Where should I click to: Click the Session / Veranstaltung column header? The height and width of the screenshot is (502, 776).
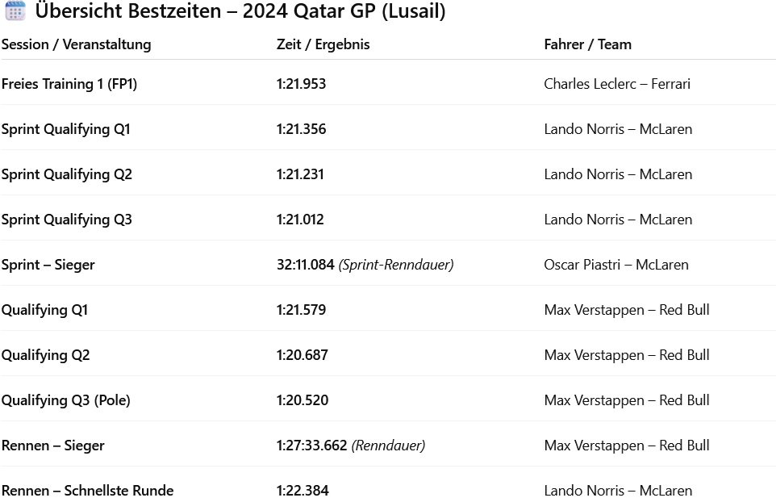point(76,44)
